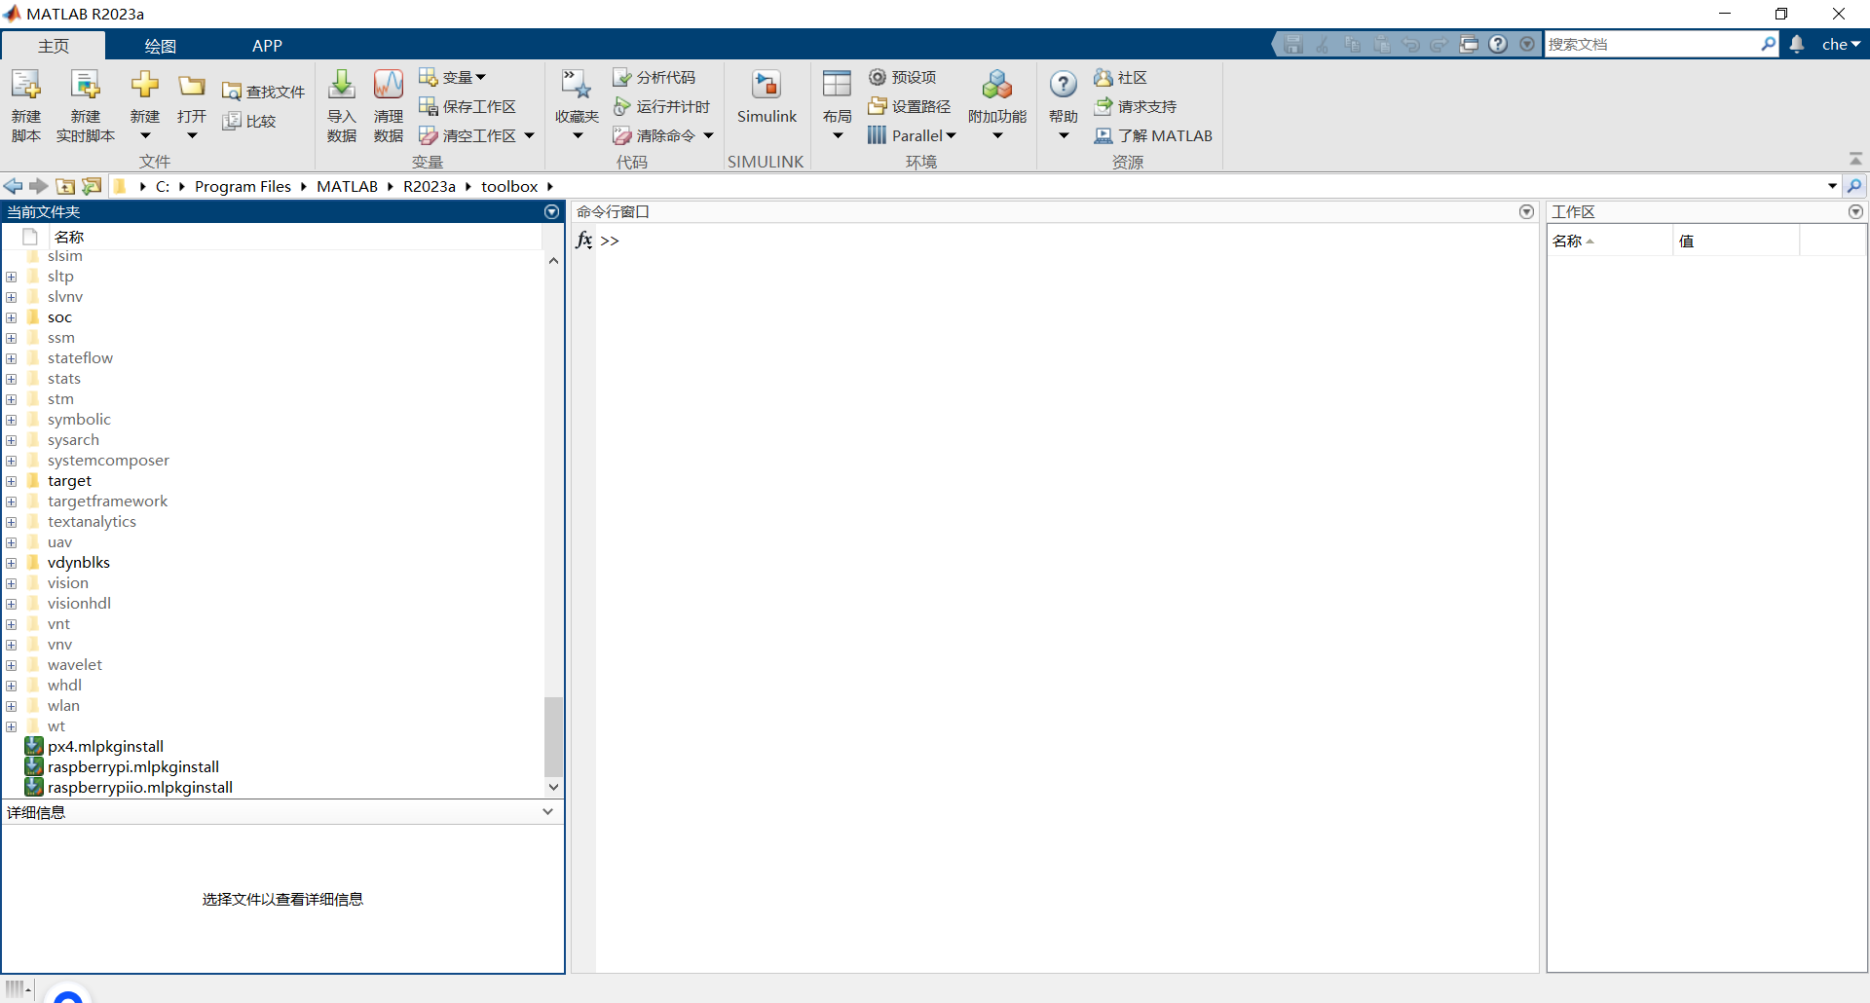The image size is (1870, 1003).
Task: Expand the stateflow folder tree node
Action: [11, 358]
